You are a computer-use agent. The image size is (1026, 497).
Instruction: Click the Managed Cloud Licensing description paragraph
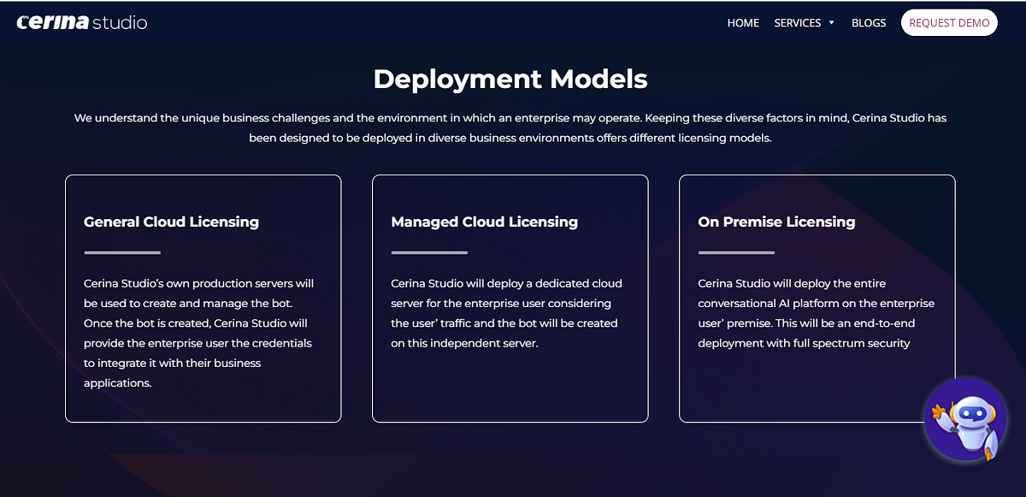click(506, 313)
